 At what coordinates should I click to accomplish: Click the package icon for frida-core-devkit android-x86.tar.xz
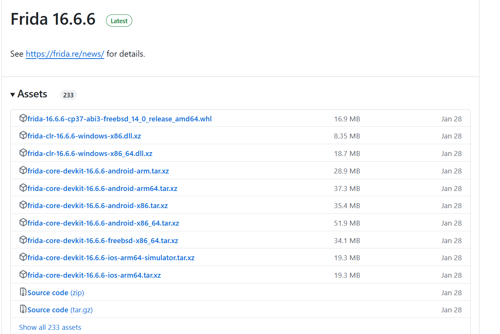tap(23, 205)
